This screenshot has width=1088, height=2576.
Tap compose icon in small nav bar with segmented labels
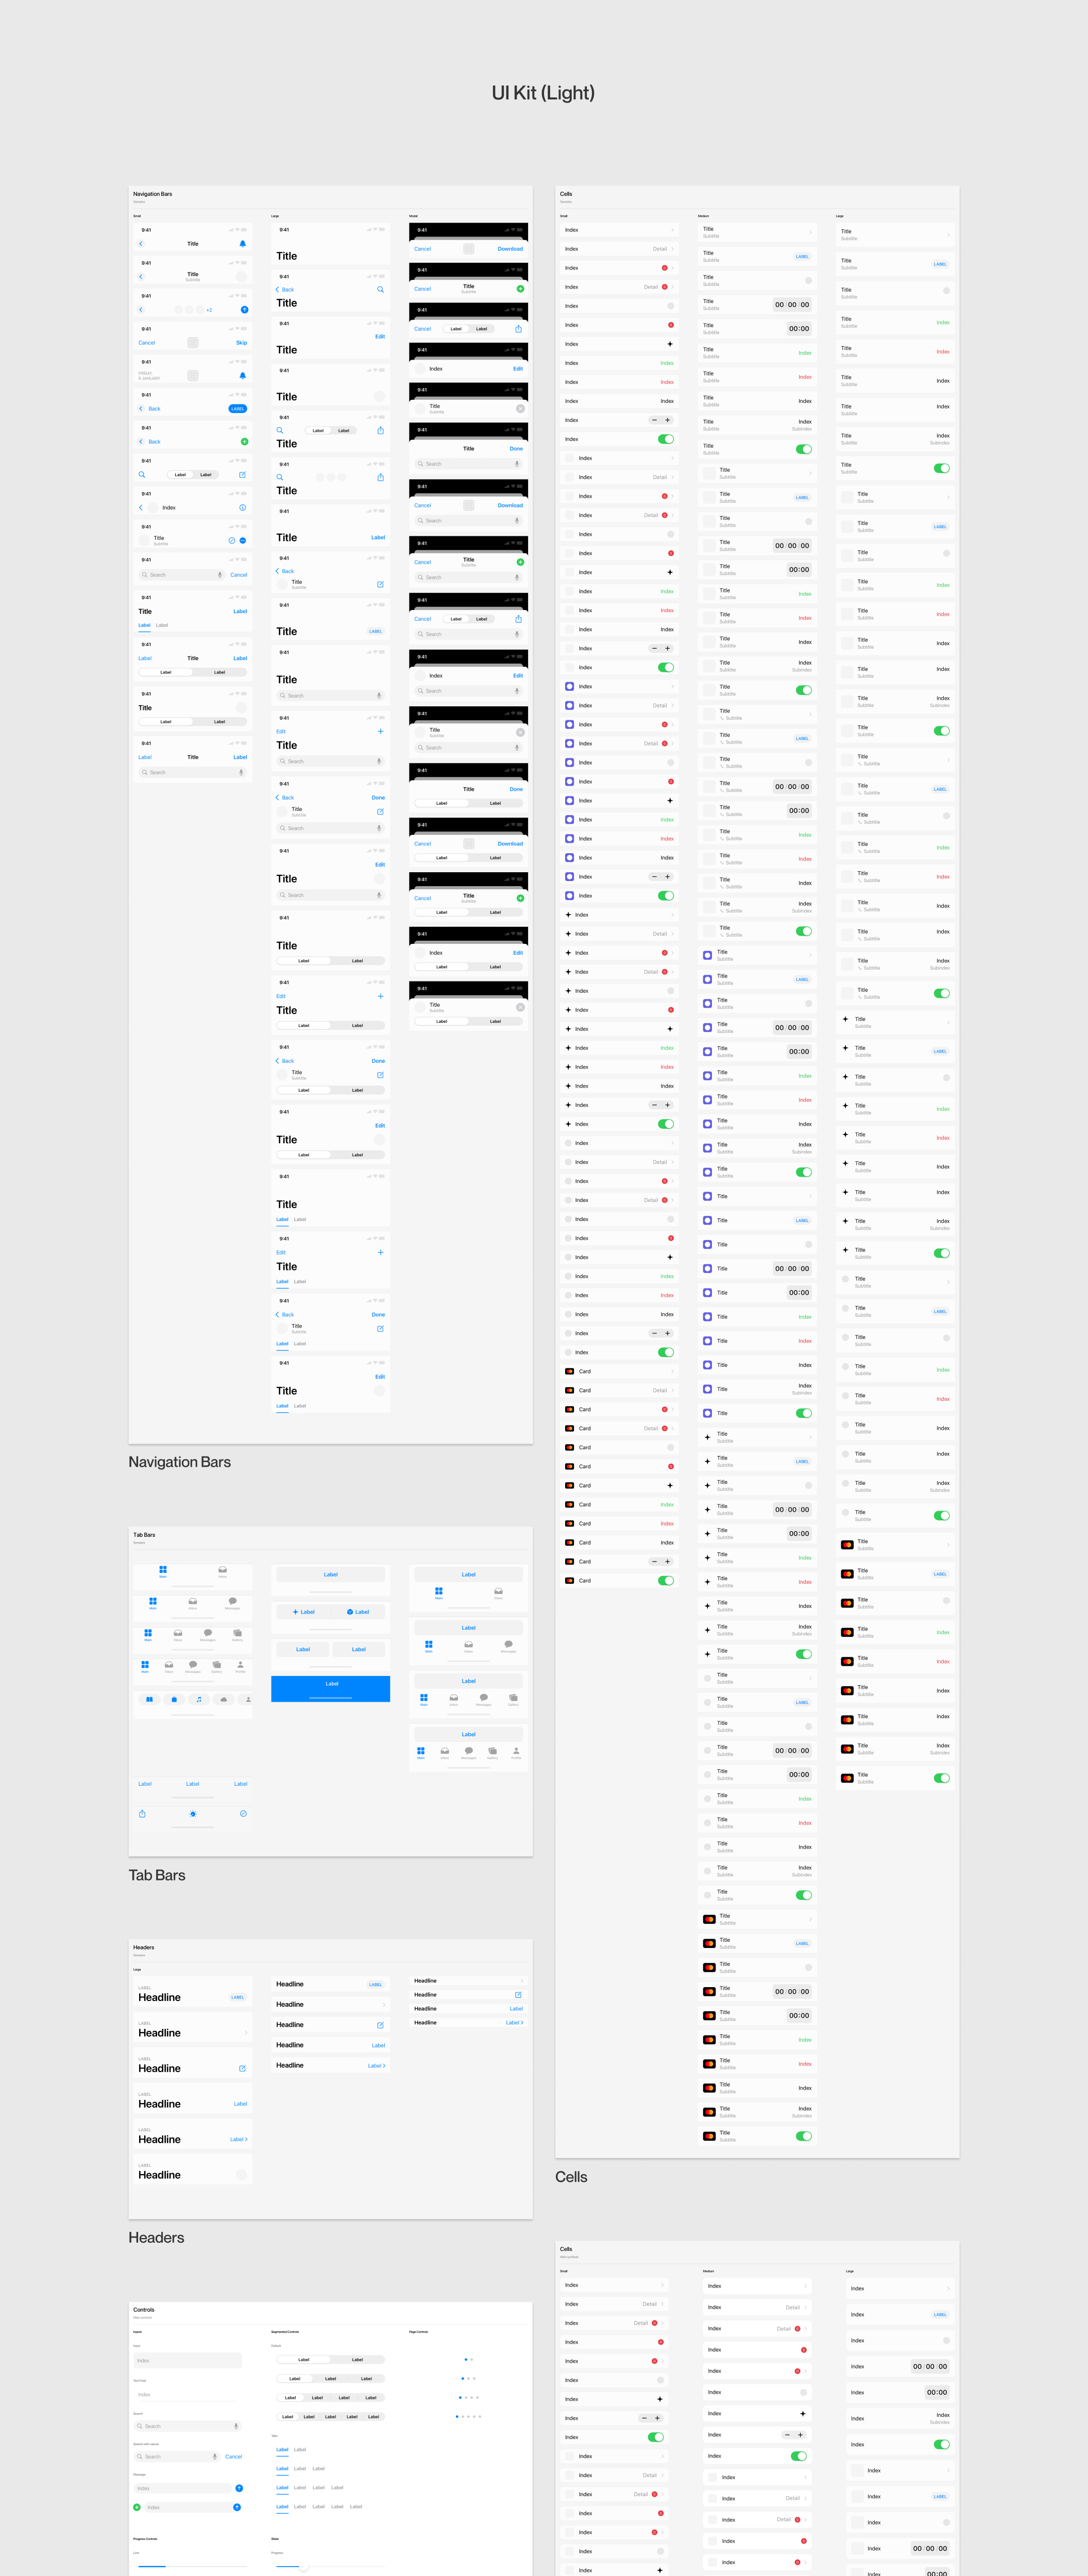pyautogui.click(x=242, y=475)
